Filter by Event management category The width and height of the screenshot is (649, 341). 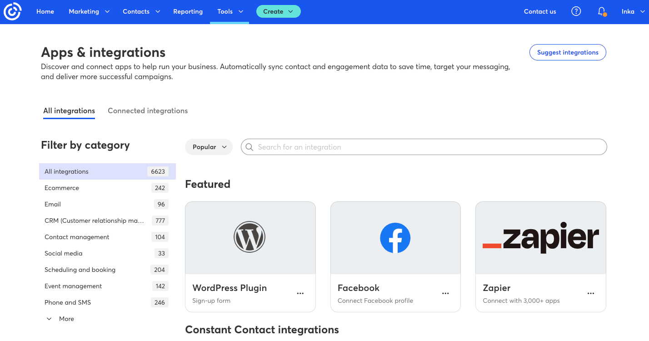pyautogui.click(x=107, y=286)
